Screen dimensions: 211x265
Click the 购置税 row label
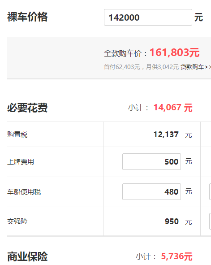click(17, 135)
